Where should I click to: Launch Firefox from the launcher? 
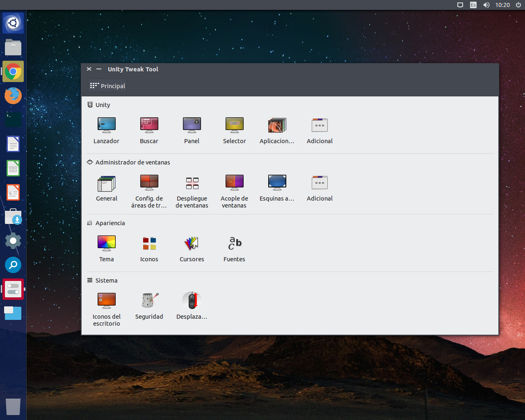13,96
